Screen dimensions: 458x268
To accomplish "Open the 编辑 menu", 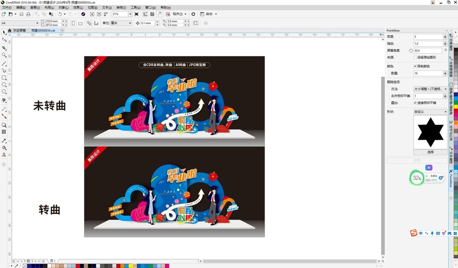I will [21, 8].
